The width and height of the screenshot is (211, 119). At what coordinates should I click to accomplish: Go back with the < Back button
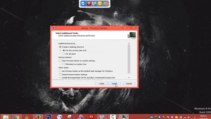tap(101, 84)
